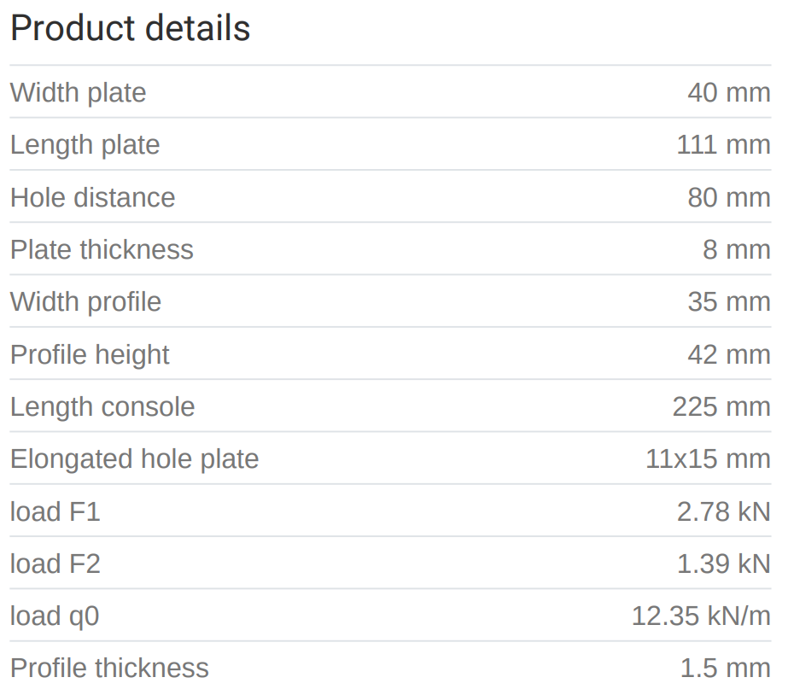
Task: Click the Width plate label
Action: [x=78, y=92]
